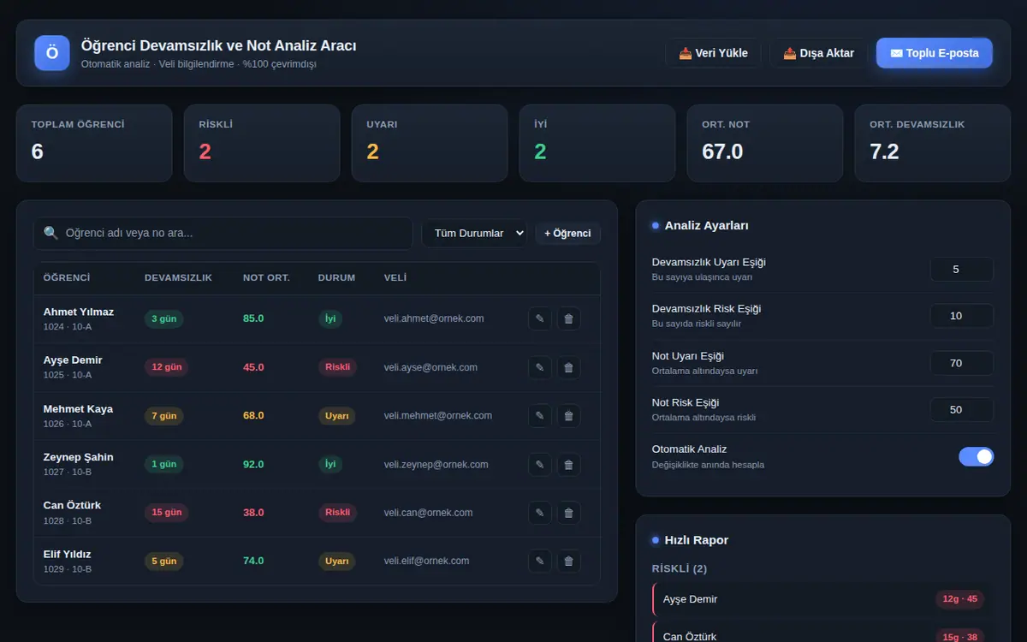The height and width of the screenshot is (642, 1027).
Task: Select veli.can@ornek.com email cell
Action: pos(429,513)
